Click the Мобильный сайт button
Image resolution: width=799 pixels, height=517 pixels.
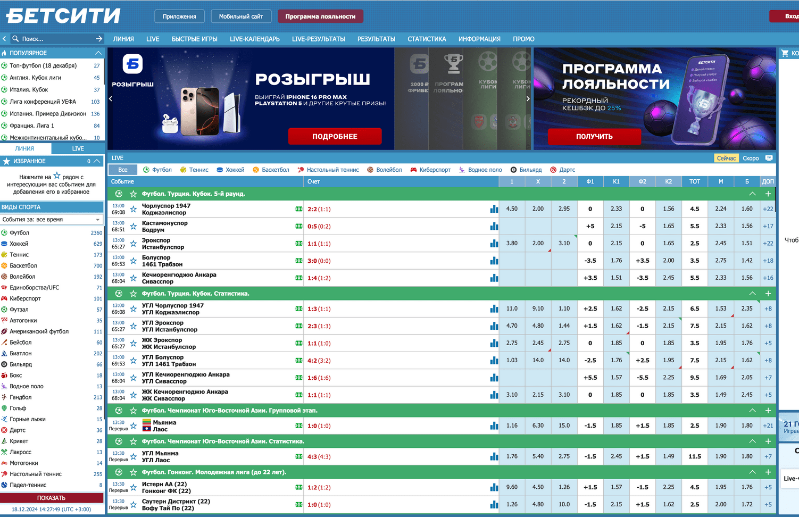pyautogui.click(x=241, y=16)
